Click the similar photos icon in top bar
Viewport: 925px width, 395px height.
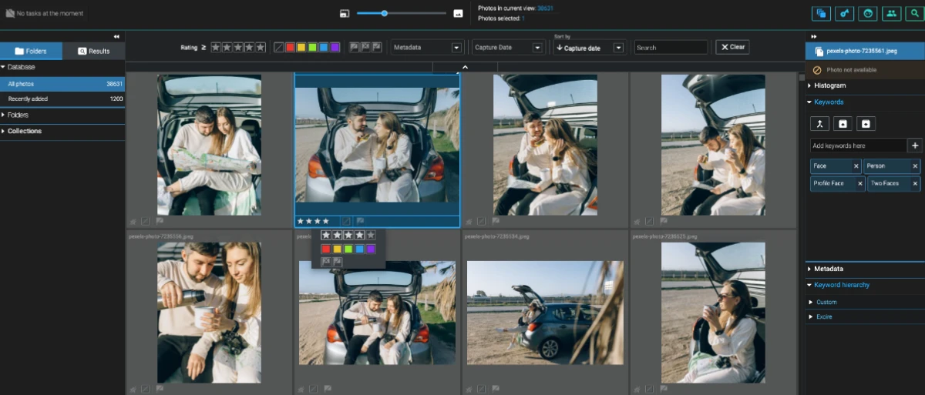coord(822,14)
